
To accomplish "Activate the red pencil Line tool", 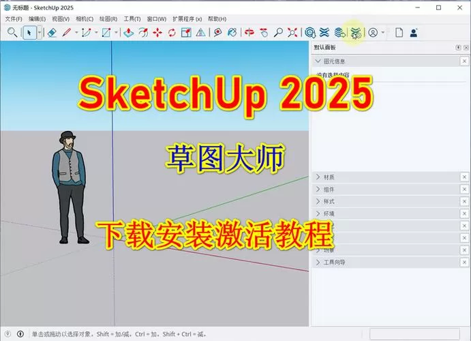I will (x=66, y=33).
